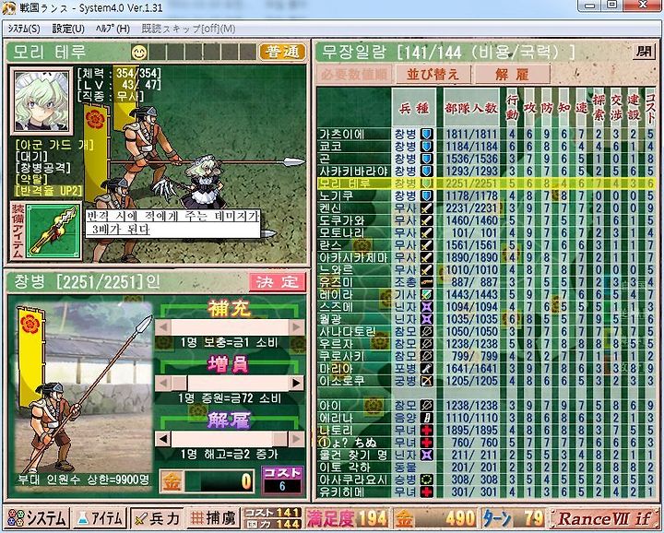Select the 이토 각하 row
This screenshot has width=664, height=533.
[486, 467]
